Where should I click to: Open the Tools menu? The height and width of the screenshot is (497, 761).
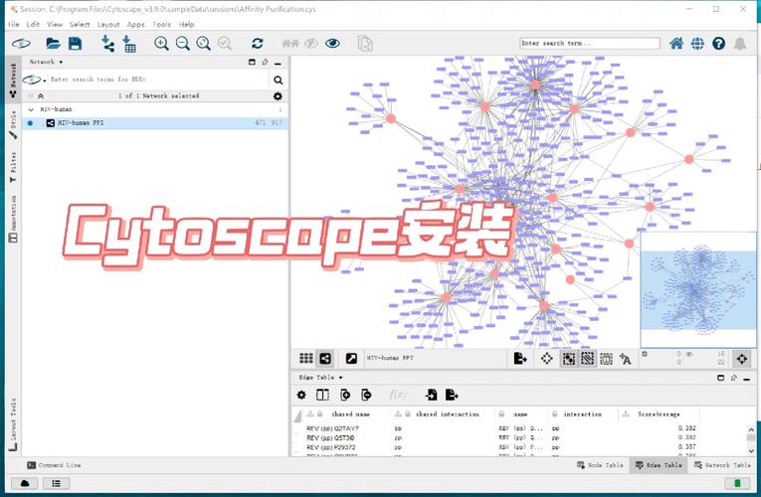point(161,24)
